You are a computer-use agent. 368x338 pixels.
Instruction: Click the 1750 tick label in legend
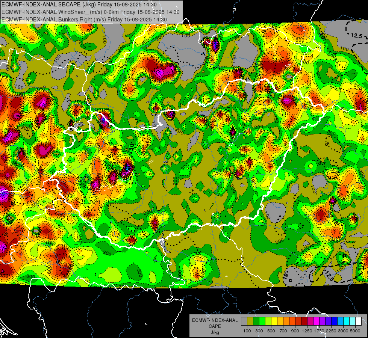pos(319,331)
